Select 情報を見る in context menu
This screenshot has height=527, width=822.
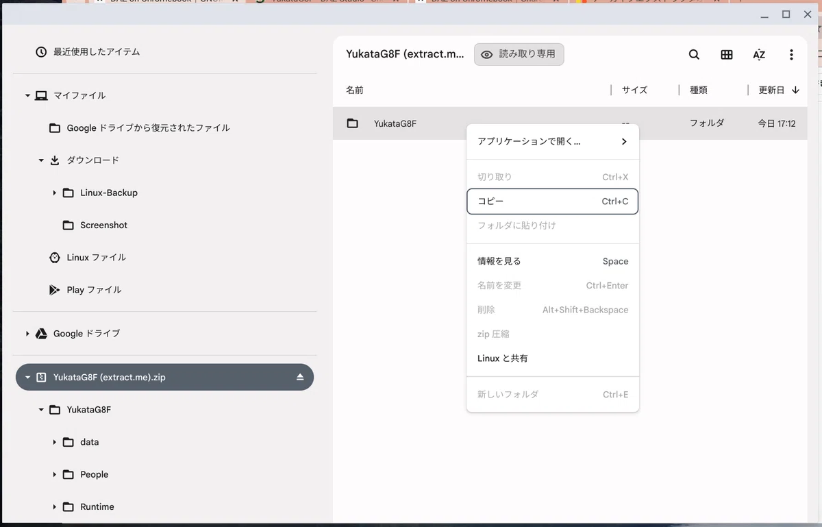(553, 261)
